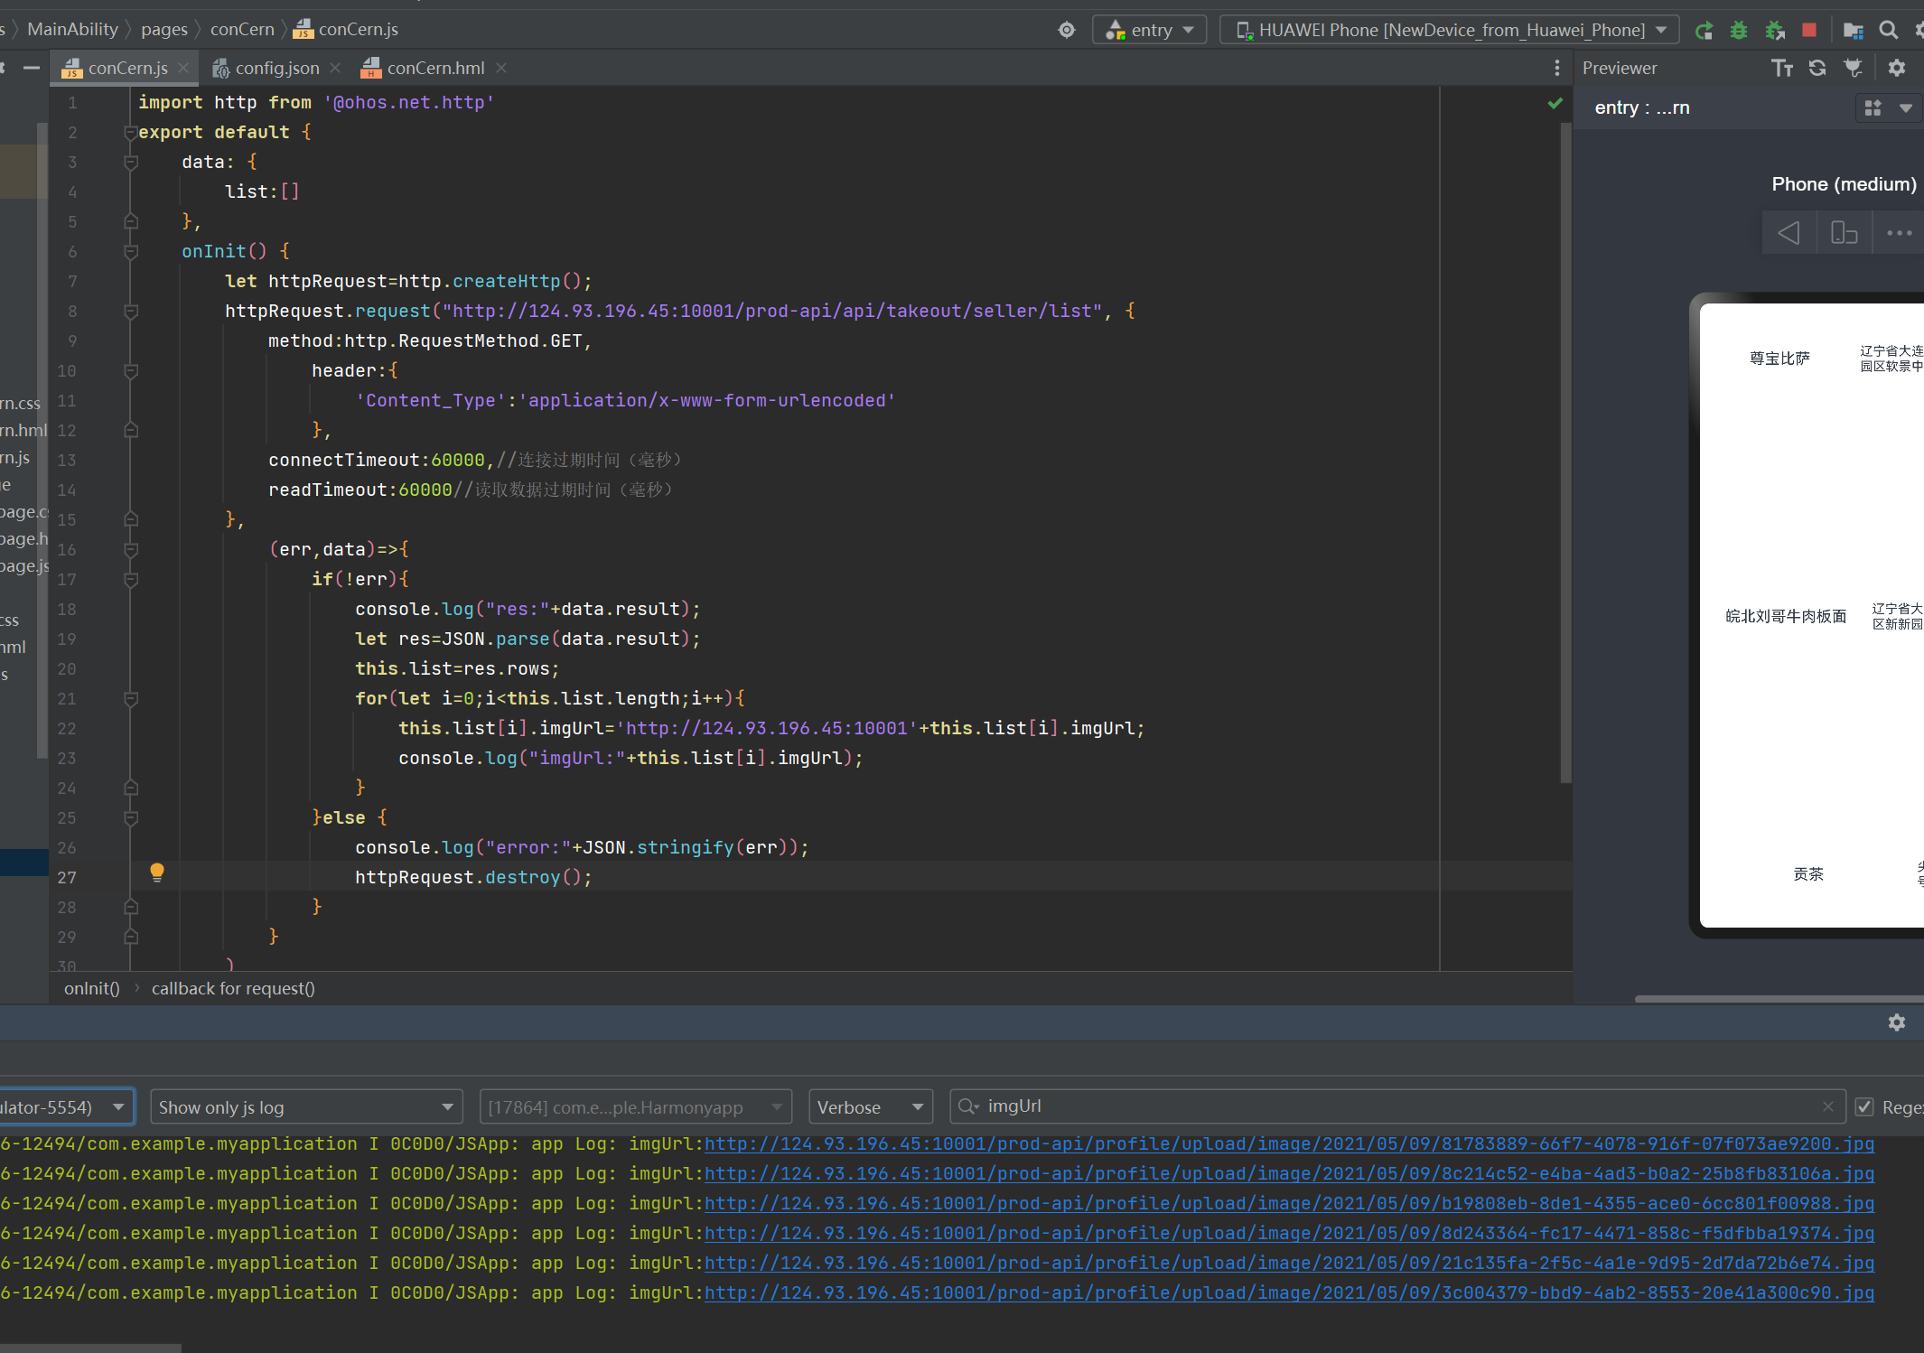This screenshot has height=1353, width=1924.
Task: Click line number 27 in the gutter
Action: [67, 877]
